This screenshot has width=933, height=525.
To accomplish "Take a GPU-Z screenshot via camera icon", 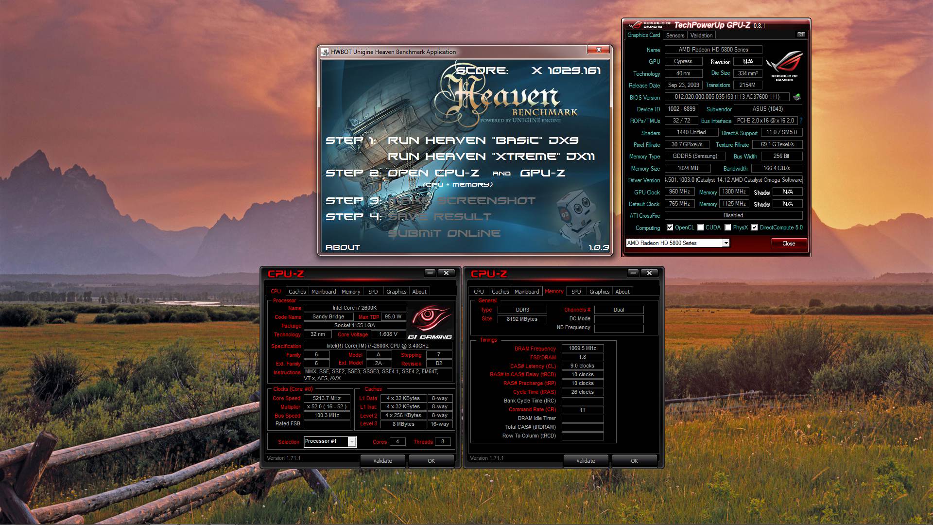I will click(x=801, y=35).
